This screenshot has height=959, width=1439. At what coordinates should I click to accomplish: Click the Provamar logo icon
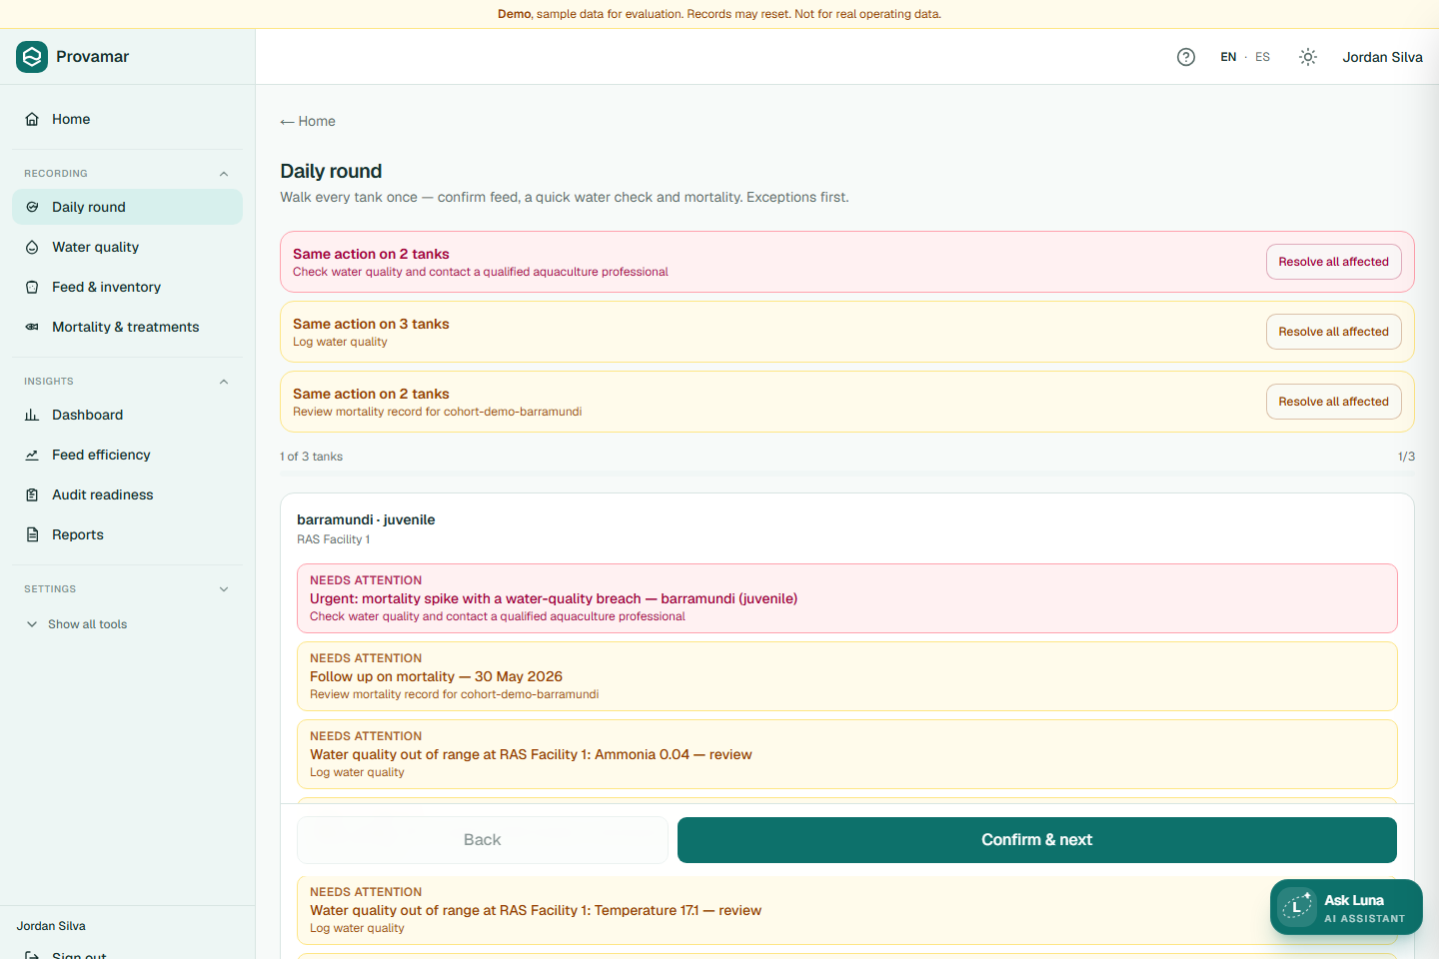coord(32,57)
